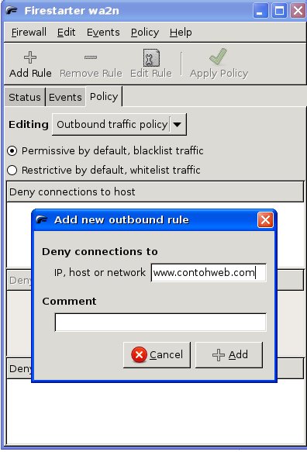This screenshot has height=452, width=307.
Task: Click the Add button in the dialog
Action: tap(229, 355)
